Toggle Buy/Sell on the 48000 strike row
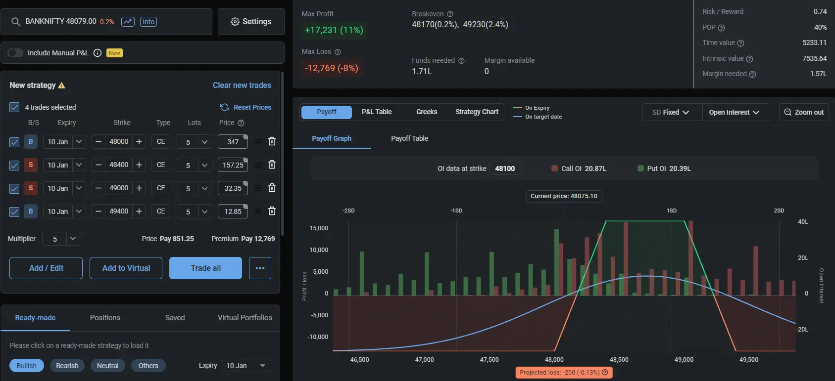Viewport: 835px width, 381px height. [31, 141]
